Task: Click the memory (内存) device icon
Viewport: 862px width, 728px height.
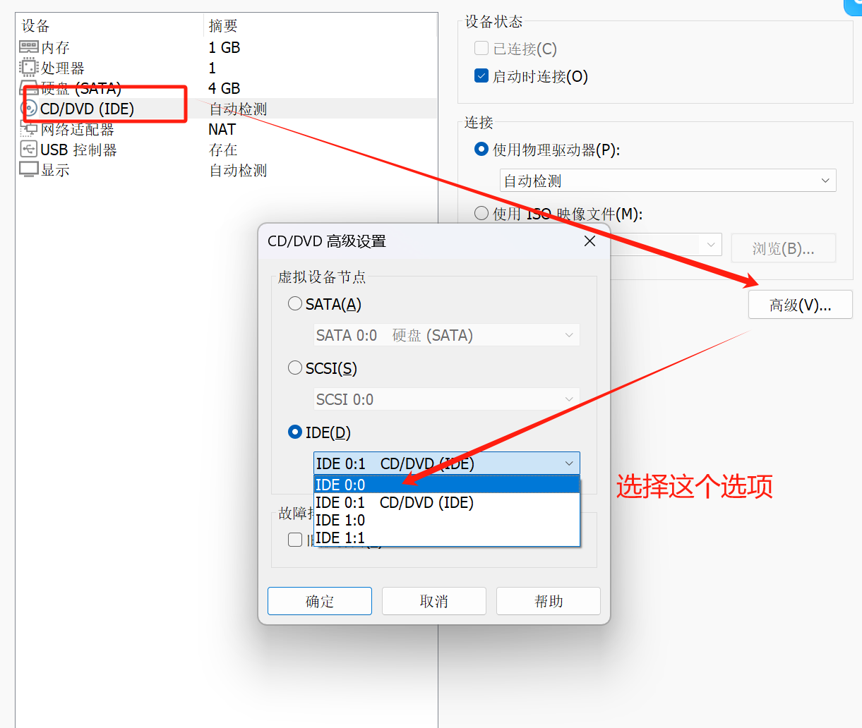Action: pos(28,47)
